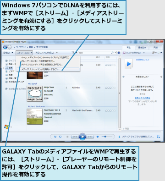The height and width of the screenshot is (181, 165).
Task: Choose ホームメディアへのインターネットアクセスを許可 menu entry
Action: [48, 57]
